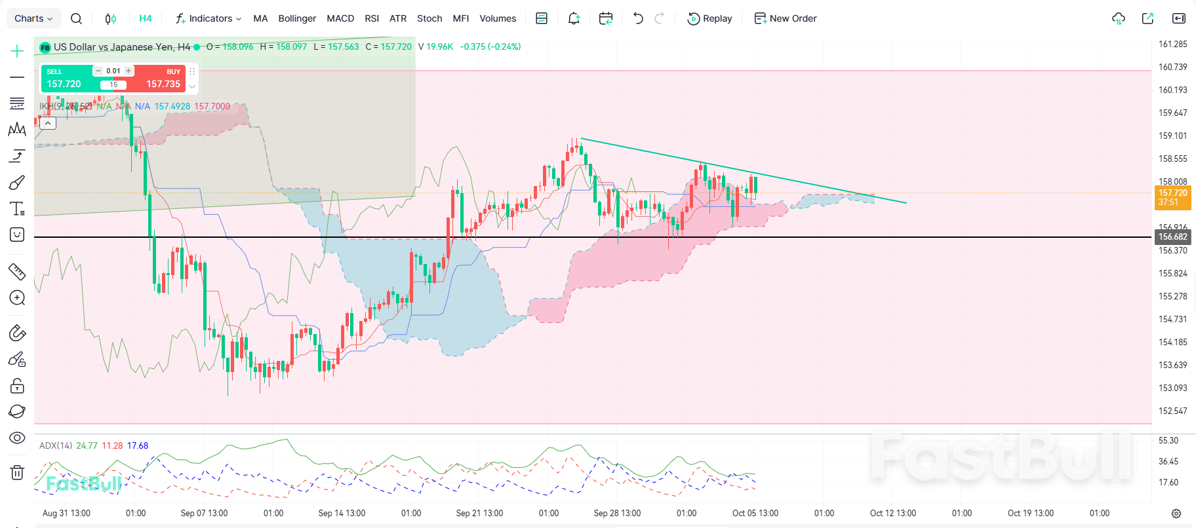Collapse the indicator legend chevron
Image resolution: width=1196 pixels, height=528 pixels.
[48, 123]
